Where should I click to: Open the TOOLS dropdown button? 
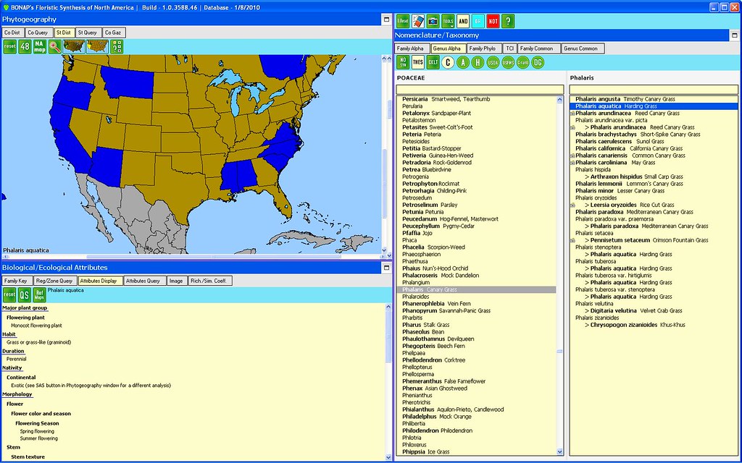[448, 21]
